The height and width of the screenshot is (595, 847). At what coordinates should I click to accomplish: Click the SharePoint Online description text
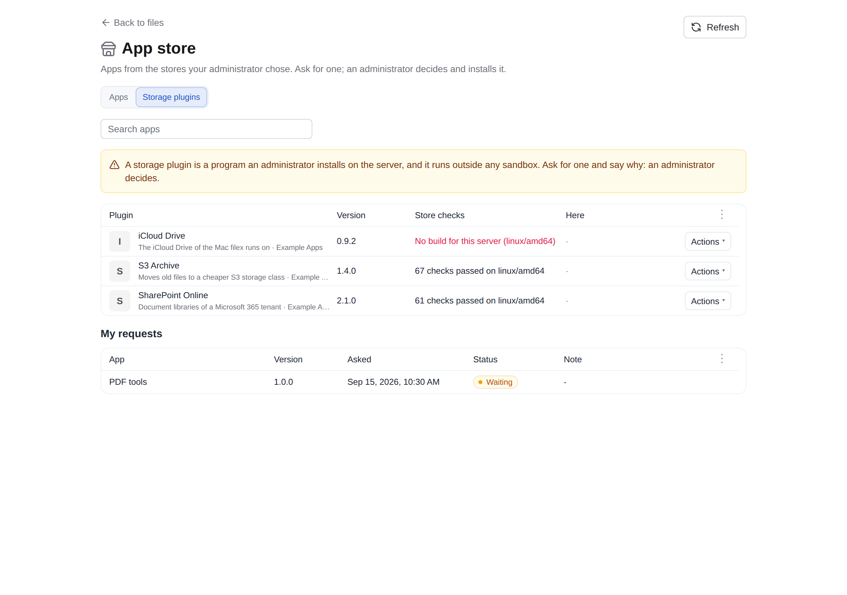coord(234,307)
